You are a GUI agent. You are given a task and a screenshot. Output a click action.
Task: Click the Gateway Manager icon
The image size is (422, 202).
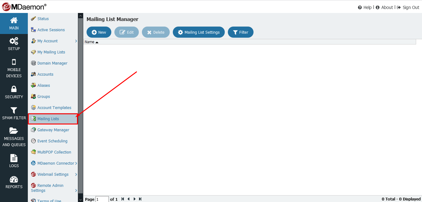click(33, 130)
